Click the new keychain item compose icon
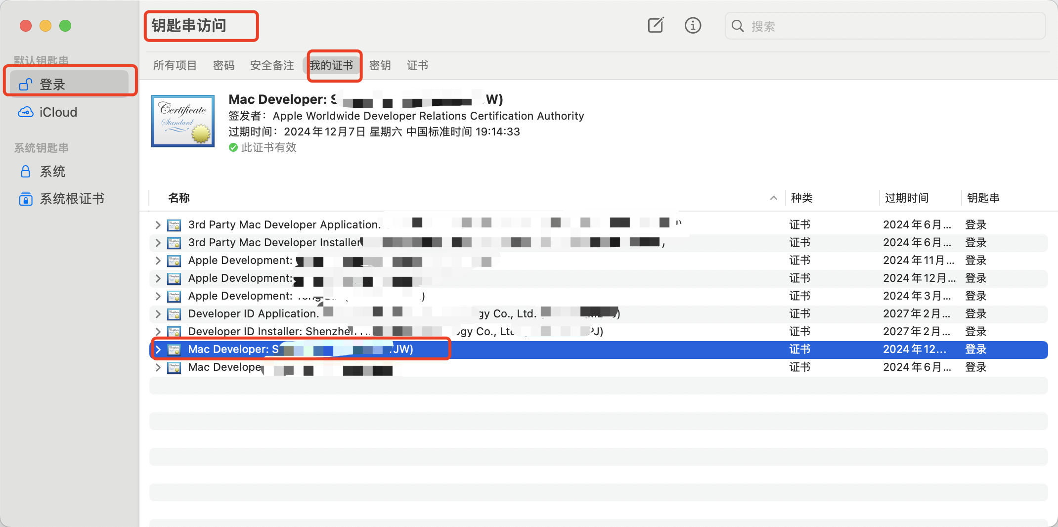The image size is (1058, 527). pyautogui.click(x=656, y=25)
